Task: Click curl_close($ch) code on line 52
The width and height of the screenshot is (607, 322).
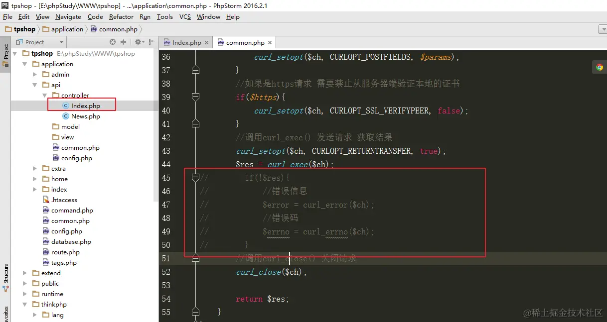Action: point(272,272)
